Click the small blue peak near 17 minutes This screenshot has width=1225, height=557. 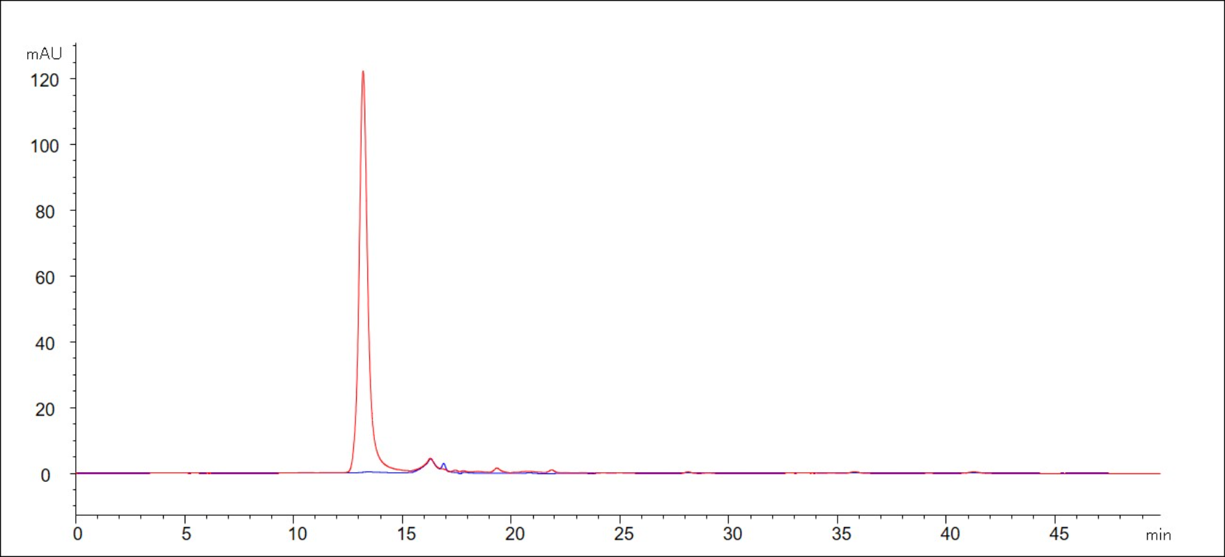[x=444, y=464]
